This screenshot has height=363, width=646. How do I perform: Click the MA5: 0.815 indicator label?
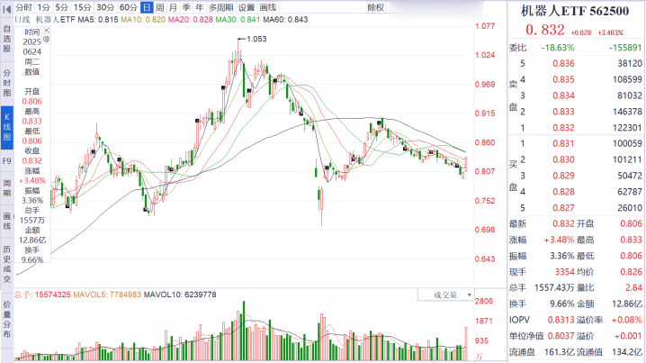[x=98, y=20]
